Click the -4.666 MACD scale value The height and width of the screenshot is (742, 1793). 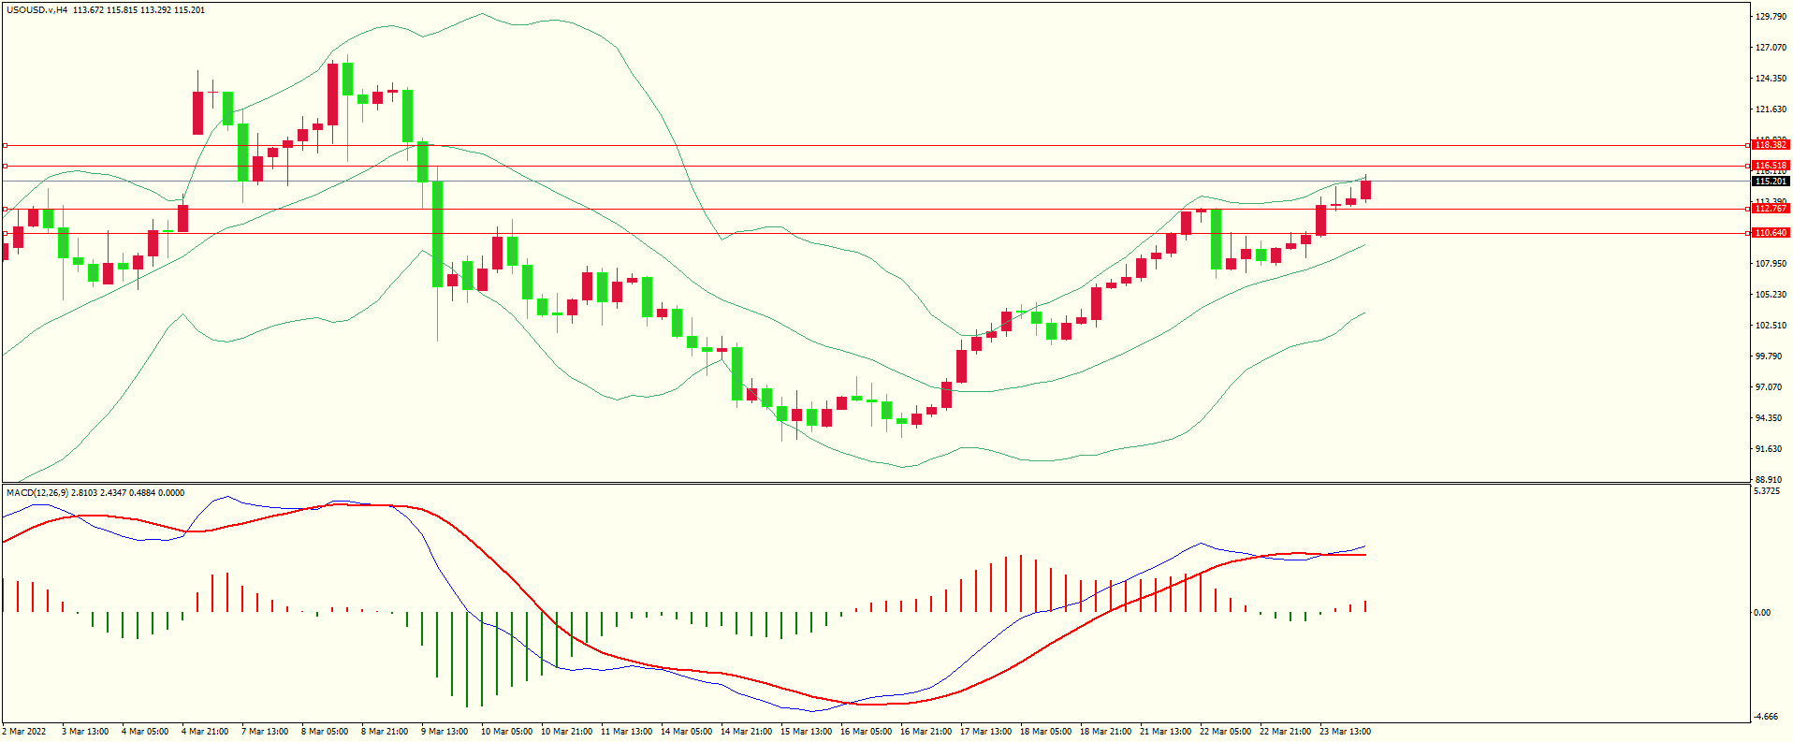point(1767,717)
